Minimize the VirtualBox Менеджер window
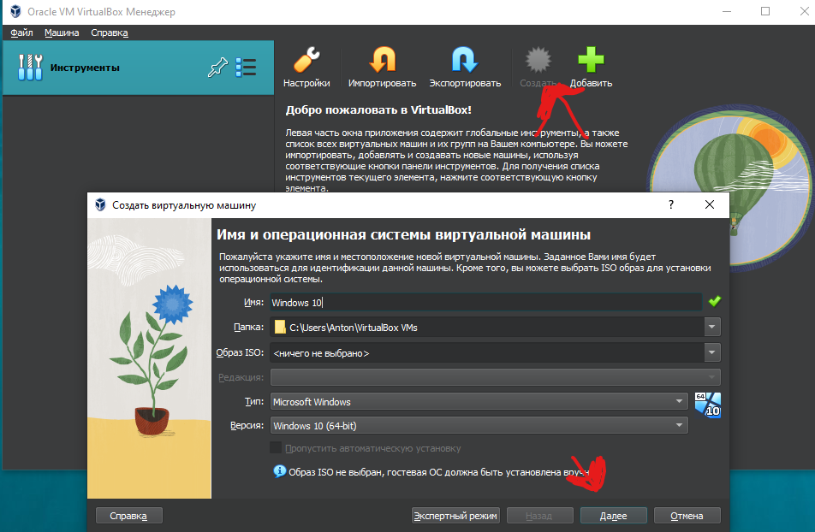The height and width of the screenshot is (532, 815). (727, 11)
